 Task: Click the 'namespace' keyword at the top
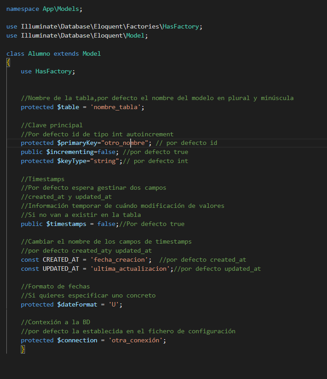click(23, 9)
